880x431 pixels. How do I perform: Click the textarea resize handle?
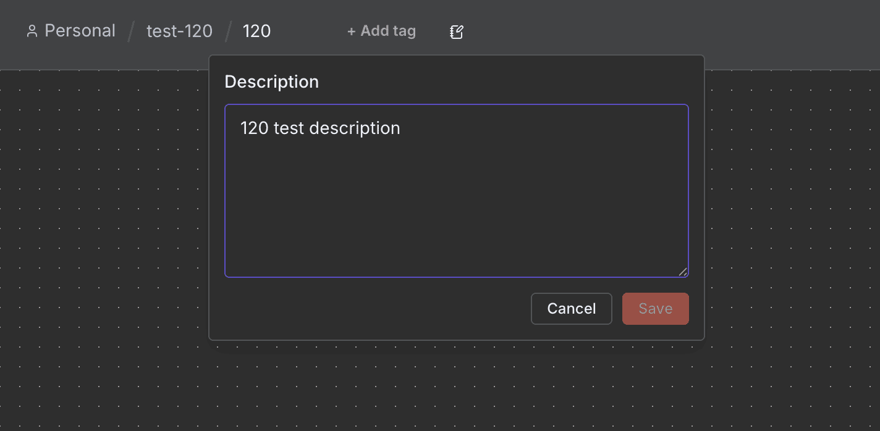[683, 272]
